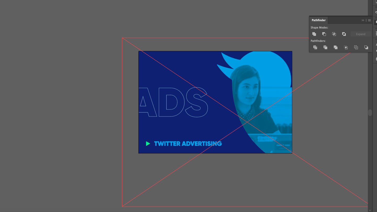The width and height of the screenshot is (377, 212).
Task: Apply the Minus Back pathfinder
Action: click(366, 47)
